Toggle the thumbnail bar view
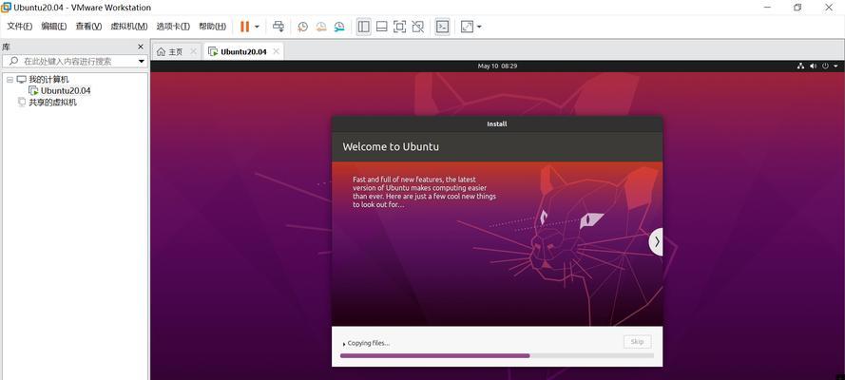The height and width of the screenshot is (380, 845). pyautogui.click(x=381, y=27)
